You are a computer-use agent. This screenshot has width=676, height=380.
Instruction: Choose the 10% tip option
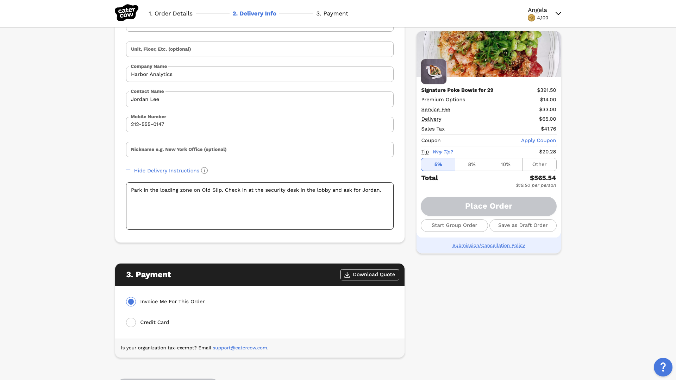coord(506,165)
